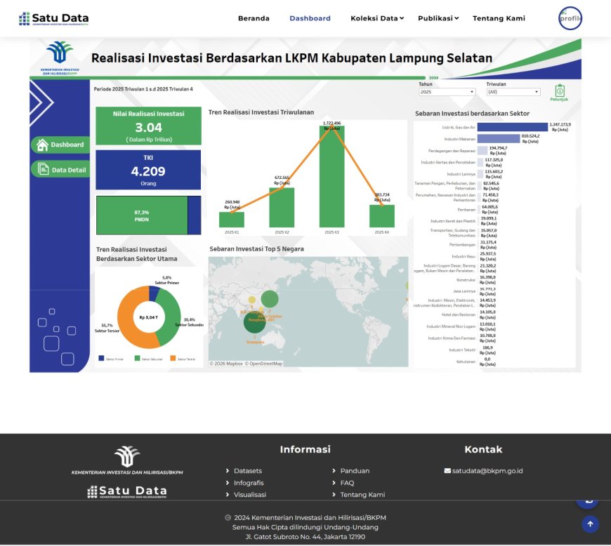Open the profile avatar icon

tap(570, 19)
